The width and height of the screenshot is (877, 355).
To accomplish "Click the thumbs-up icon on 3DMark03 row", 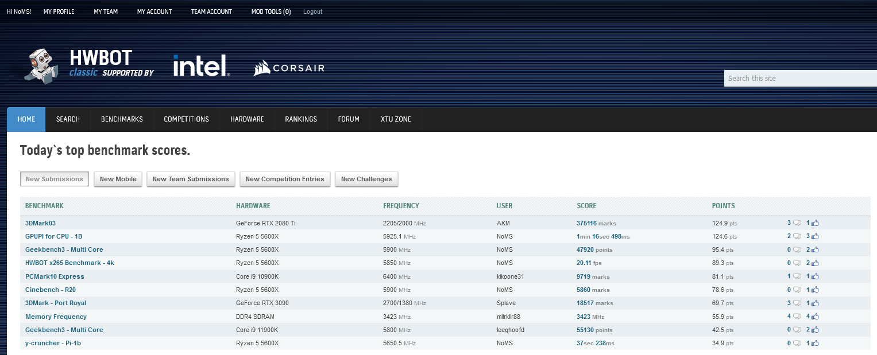I will pyautogui.click(x=815, y=223).
